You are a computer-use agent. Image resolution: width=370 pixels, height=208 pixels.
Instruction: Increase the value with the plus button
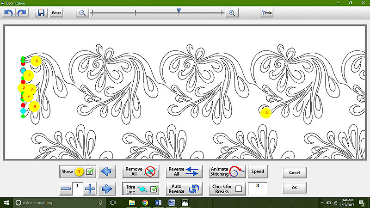tap(90, 189)
